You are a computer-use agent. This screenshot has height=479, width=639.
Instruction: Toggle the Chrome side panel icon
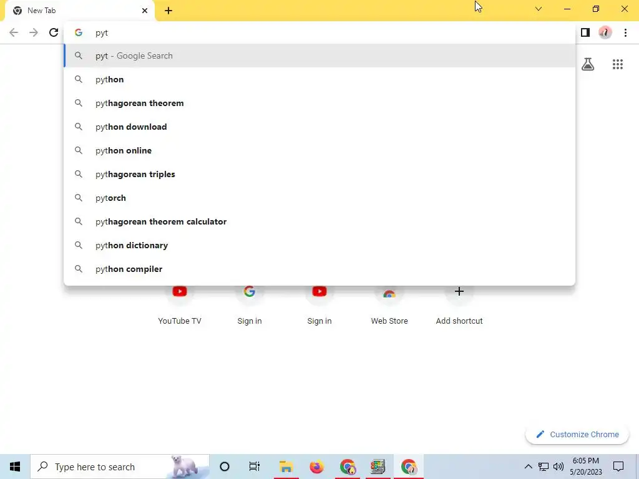click(x=585, y=32)
